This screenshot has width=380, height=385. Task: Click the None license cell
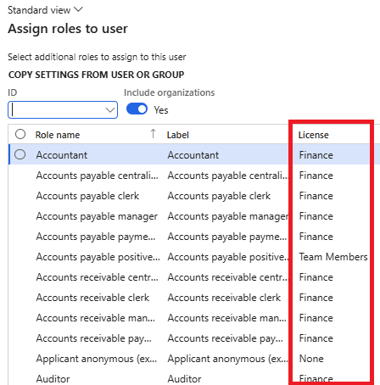coord(311,359)
